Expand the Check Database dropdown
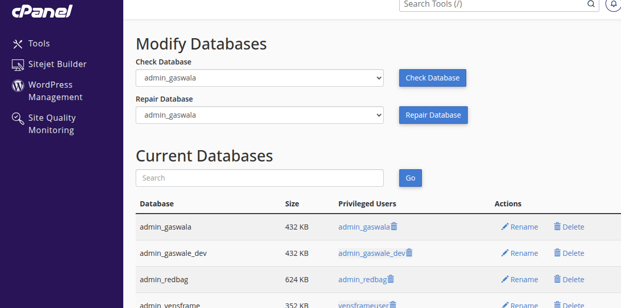Viewport: 621px width, 308px height. (259, 78)
